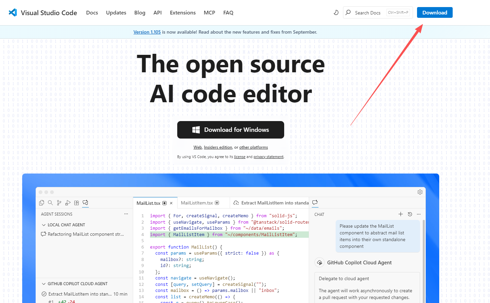Click the settings gear icon
This screenshot has width=490, height=303.
[420, 192]
